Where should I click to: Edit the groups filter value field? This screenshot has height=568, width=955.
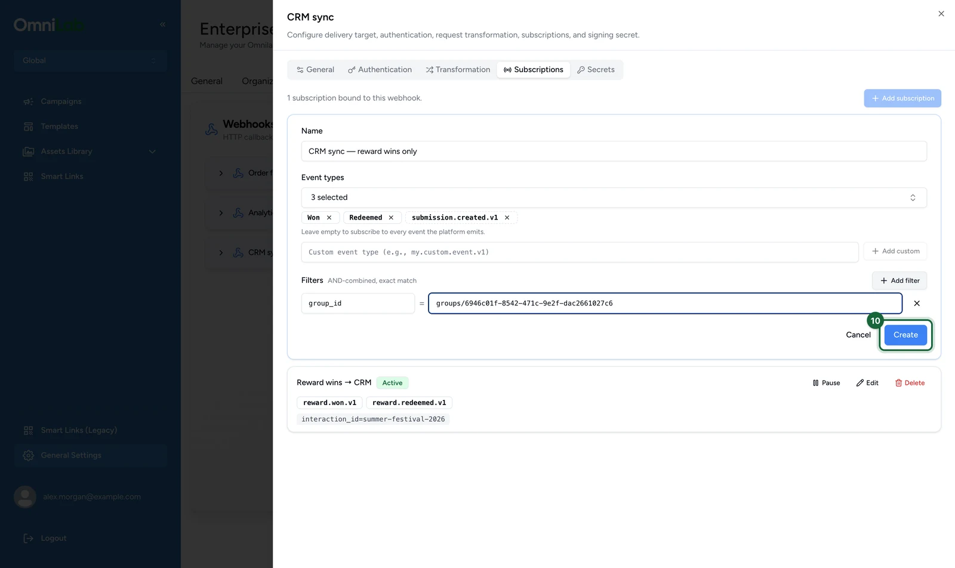[665, 303]
